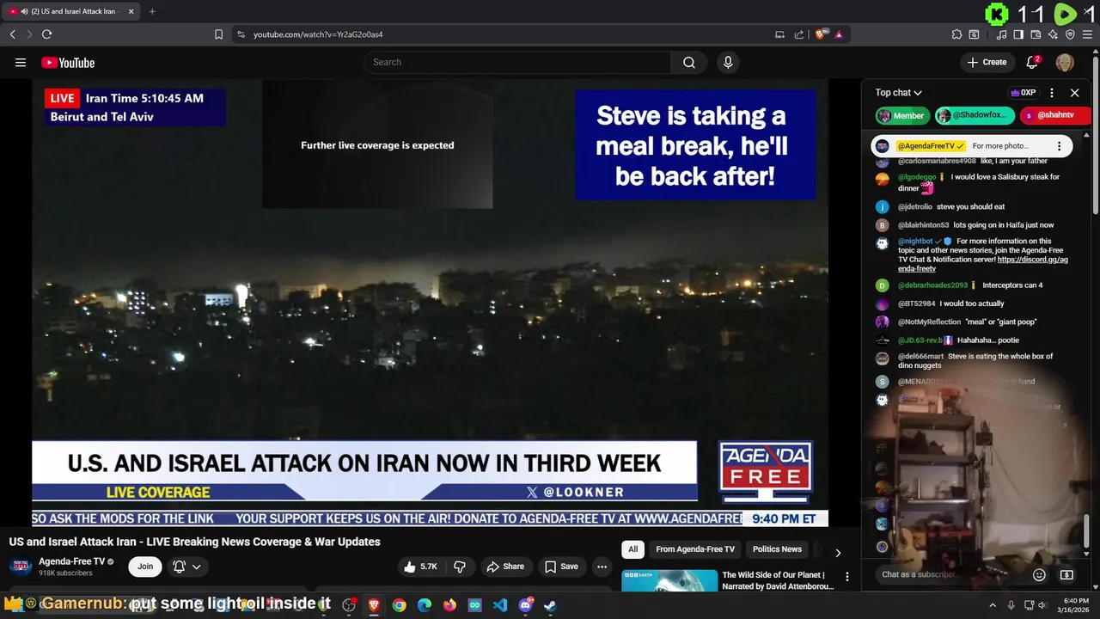
Task: Open Microsoft Edge in taskbar
Action: (x=425, y=605)
